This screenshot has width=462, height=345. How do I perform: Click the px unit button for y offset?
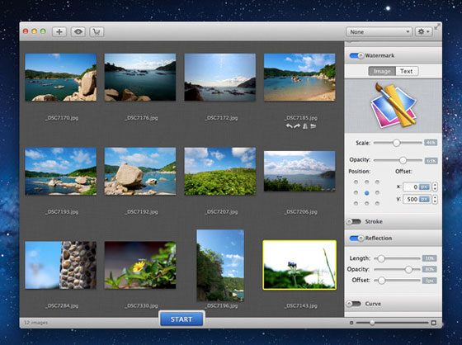coord(424,199)
